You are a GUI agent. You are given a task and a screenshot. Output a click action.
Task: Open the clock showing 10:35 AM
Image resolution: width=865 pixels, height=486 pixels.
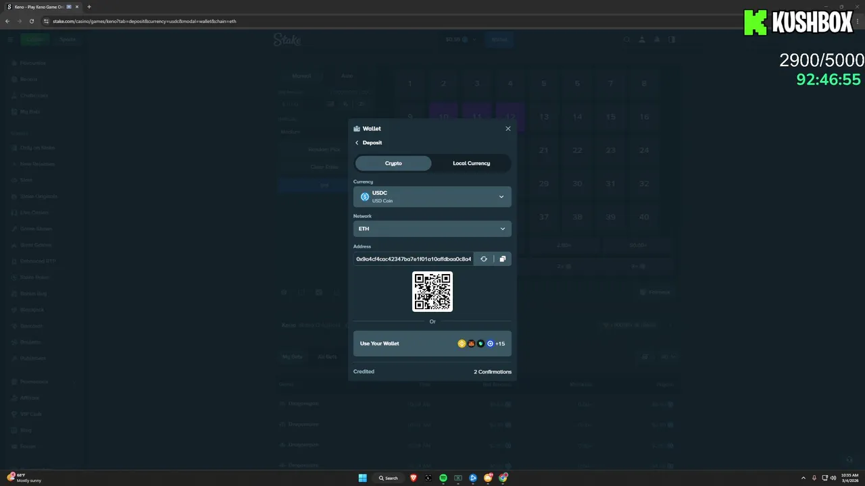coord(850,478)
